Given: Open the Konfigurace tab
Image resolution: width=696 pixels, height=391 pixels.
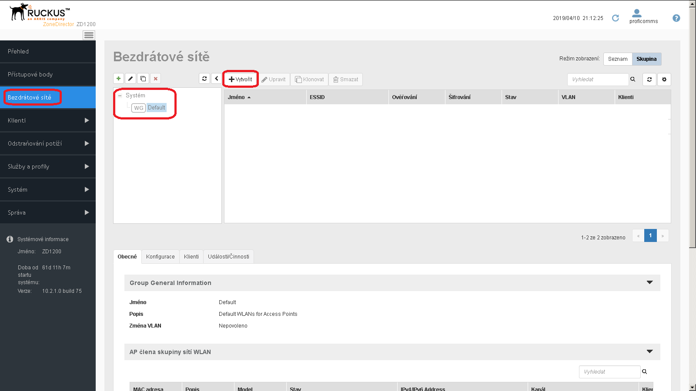Looking at the screenshot, I should click(x=160, y=257).
